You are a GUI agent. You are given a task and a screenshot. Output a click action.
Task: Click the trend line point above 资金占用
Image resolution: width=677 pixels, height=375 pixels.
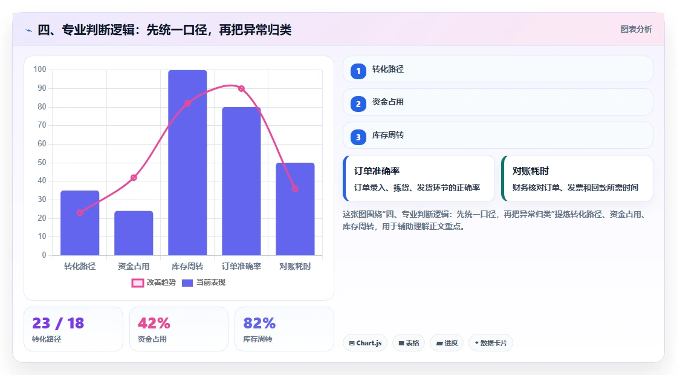[134, 178]
